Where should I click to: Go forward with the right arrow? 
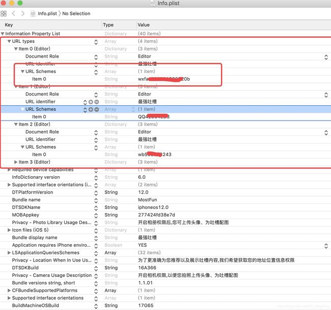pos(22,13)
